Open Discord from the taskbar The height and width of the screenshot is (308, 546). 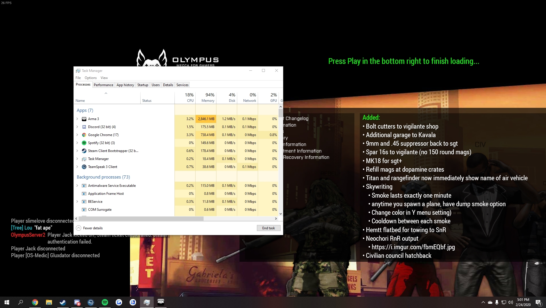click(77, 302)
